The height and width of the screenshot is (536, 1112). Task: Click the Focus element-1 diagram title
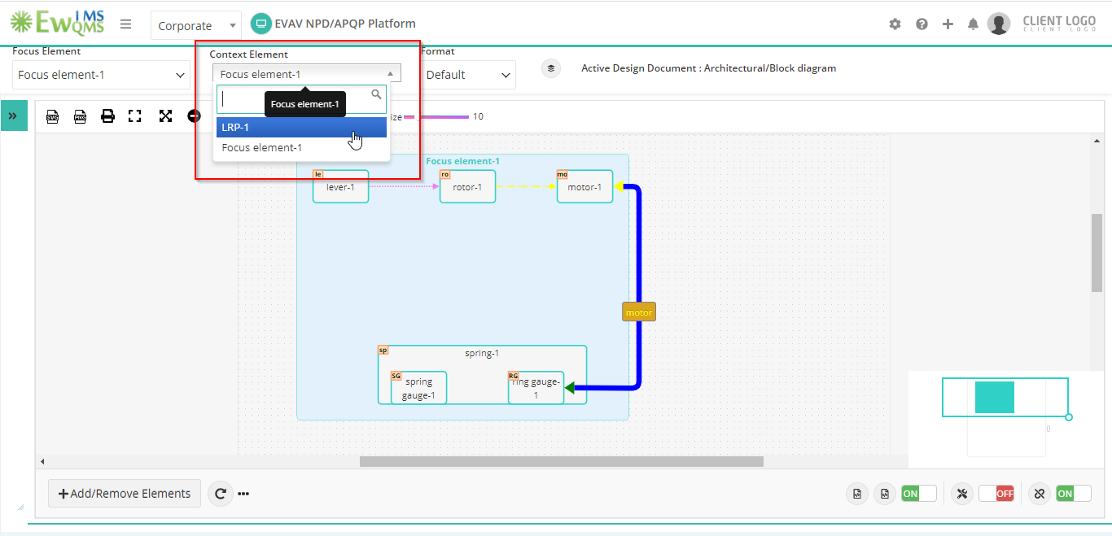point(462,161)
